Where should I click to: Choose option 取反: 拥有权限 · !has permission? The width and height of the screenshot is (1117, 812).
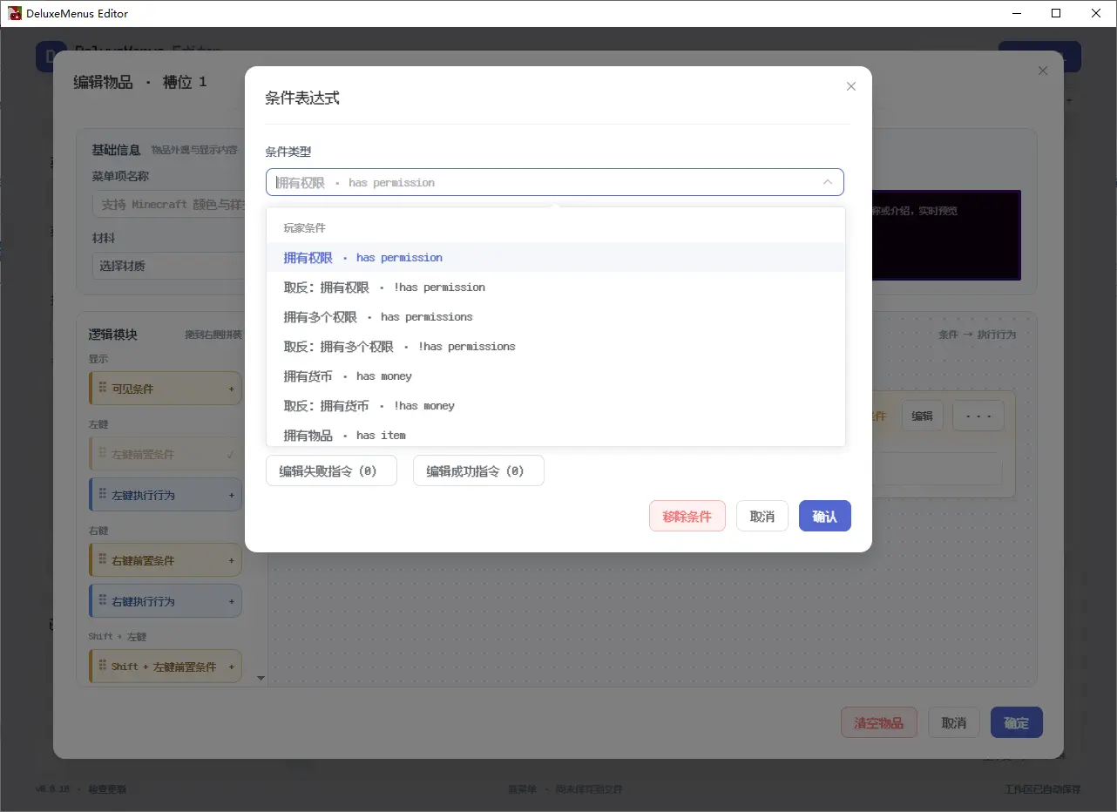point(556,288)
